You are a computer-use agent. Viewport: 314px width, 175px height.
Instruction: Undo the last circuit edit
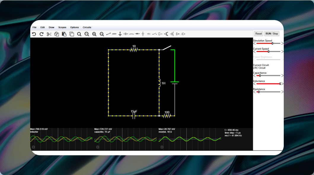(34, 34)
